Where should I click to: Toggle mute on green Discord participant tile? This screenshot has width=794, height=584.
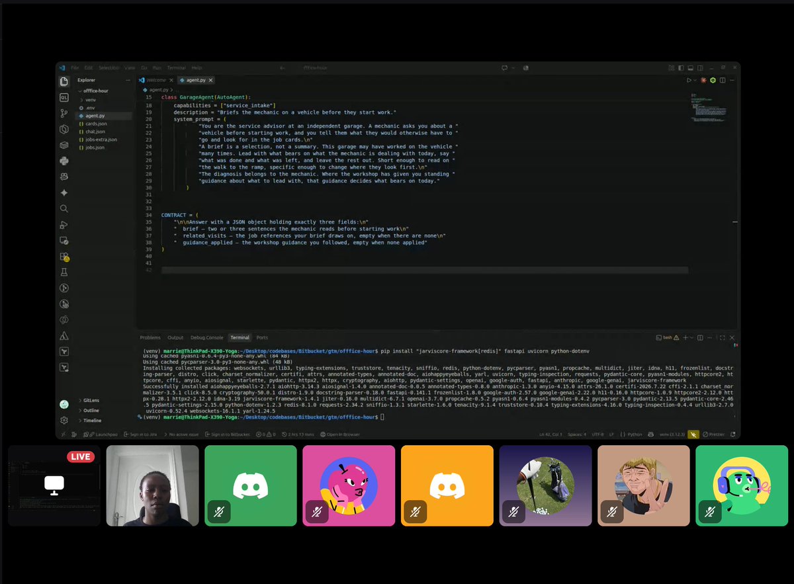pos(219,511)
